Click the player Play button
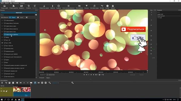Screen dimensions: 181x101 tap(89, 75)
